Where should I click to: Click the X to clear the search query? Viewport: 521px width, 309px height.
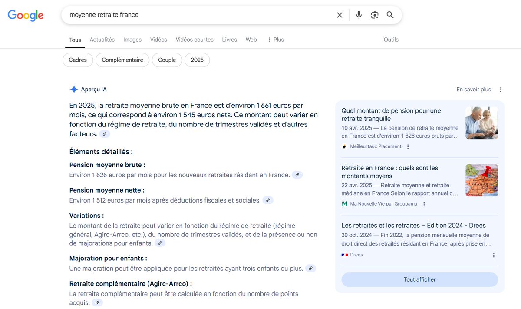pyautogui.click(x=339, y=14)
